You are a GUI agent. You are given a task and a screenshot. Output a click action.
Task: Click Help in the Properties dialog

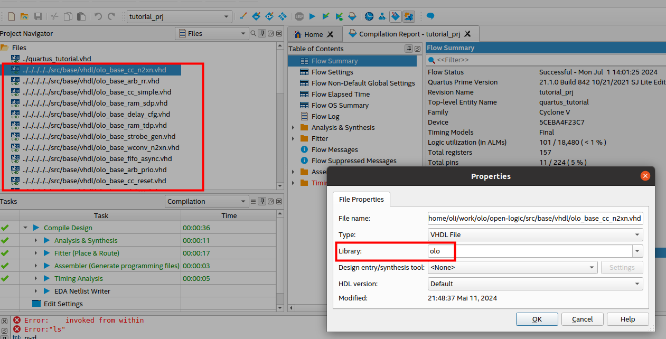[628, 319]
